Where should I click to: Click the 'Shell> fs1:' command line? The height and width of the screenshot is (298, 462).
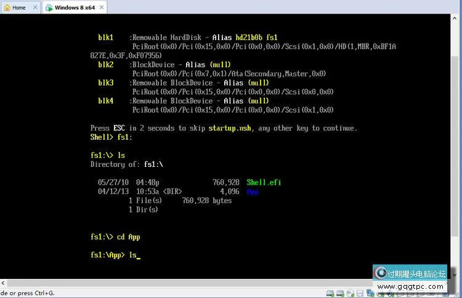pyautogui.click(x=111, y=137)
